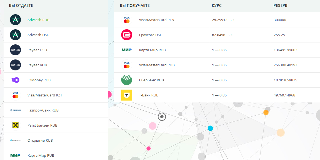Click the Открытие logo icon

[x=15, y=140]
